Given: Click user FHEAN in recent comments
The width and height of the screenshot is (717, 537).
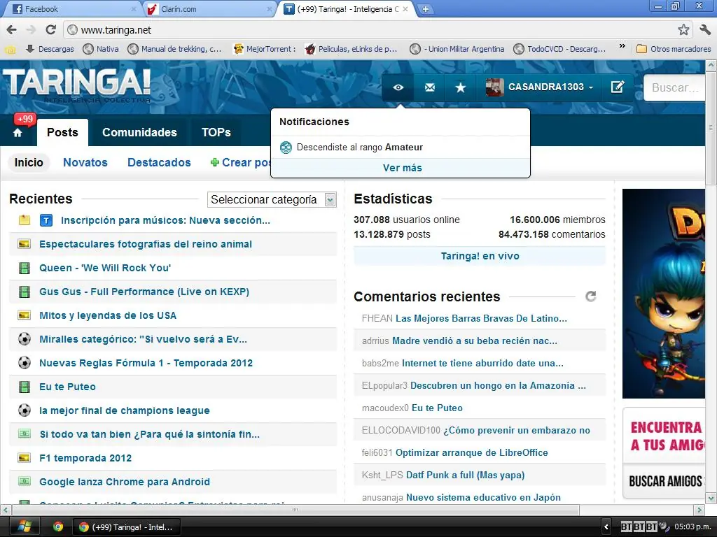Looking at the screenshot, I should tap(377, 318).
